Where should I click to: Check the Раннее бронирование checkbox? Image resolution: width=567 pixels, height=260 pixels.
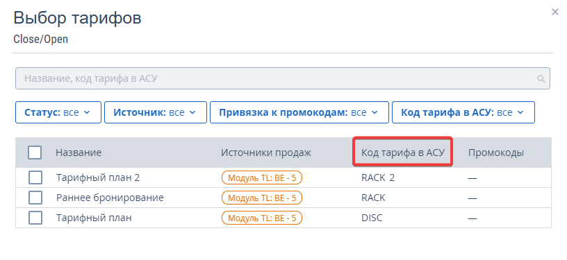coord(35,198)
